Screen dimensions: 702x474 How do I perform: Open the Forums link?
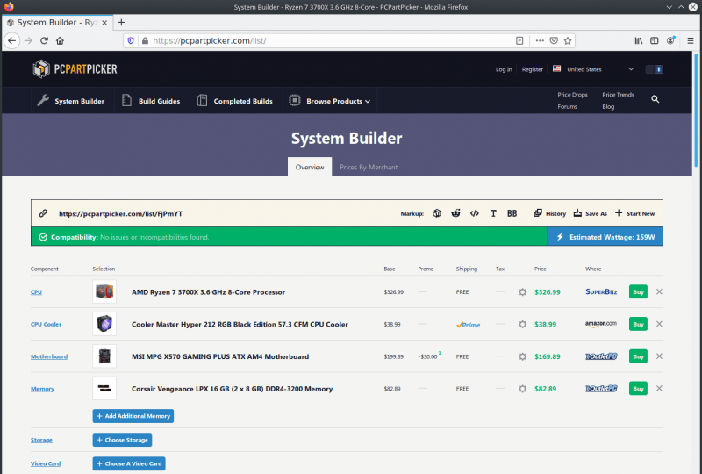(x=567, y=106)
